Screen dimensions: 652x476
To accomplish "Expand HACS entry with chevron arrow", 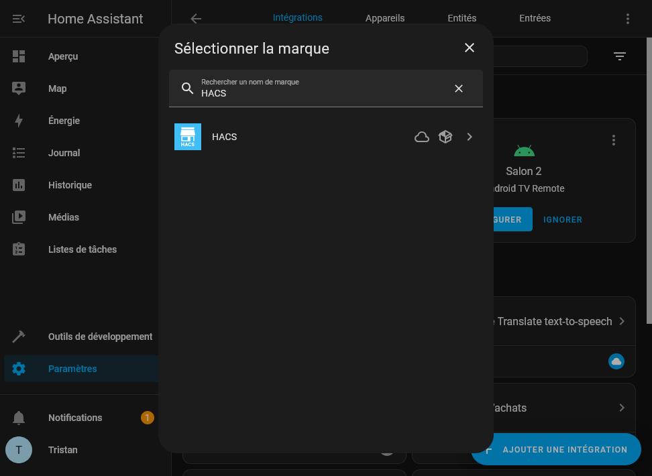I will point(470,137).
